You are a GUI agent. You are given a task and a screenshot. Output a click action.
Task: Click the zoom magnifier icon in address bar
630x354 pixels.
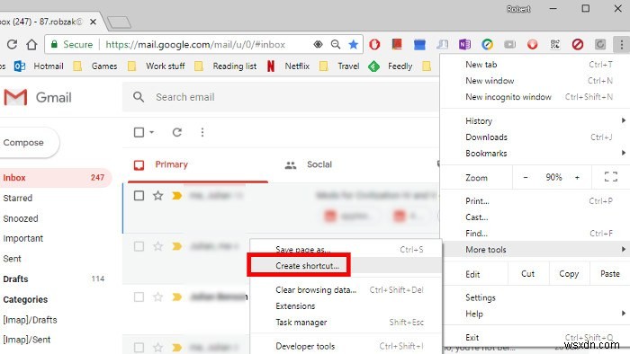tap(336, 44)
